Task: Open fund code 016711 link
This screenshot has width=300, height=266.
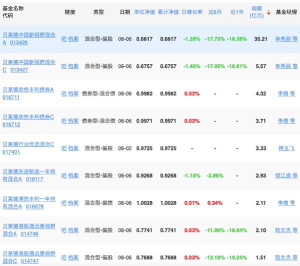Action: click(11, 97)
